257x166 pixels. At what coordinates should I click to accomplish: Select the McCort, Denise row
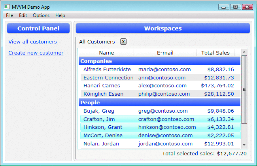point(160,135)
